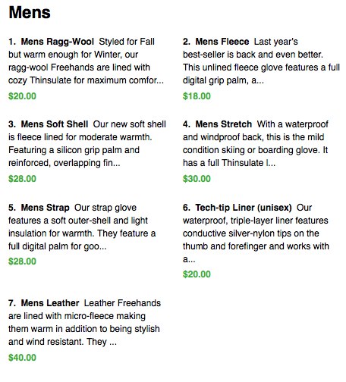
Task: Click the $18.00 price under Mens Fleece
Action: click(197, 96)
